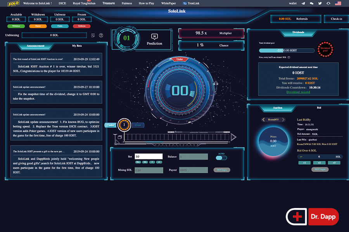
Task: Go to next auction round arrow
Action: 283,119
